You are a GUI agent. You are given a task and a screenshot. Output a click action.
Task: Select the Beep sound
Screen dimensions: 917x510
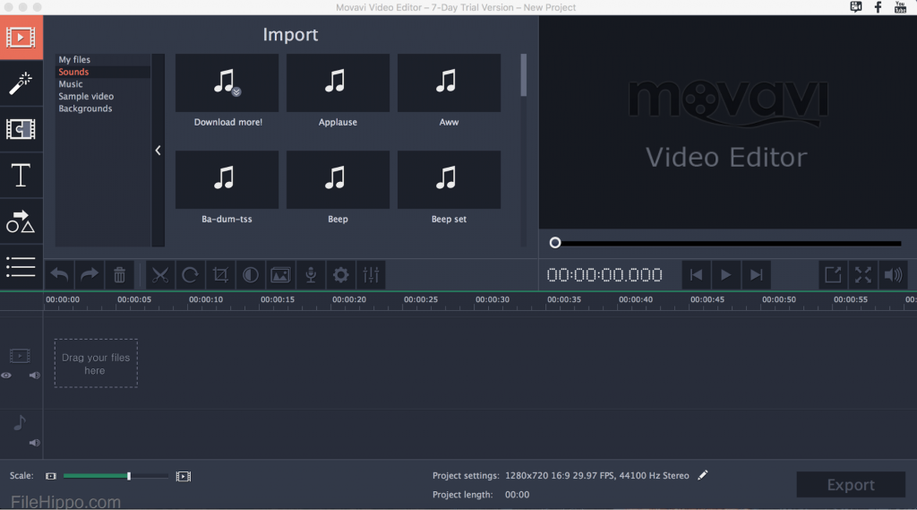tap(338, 180)
